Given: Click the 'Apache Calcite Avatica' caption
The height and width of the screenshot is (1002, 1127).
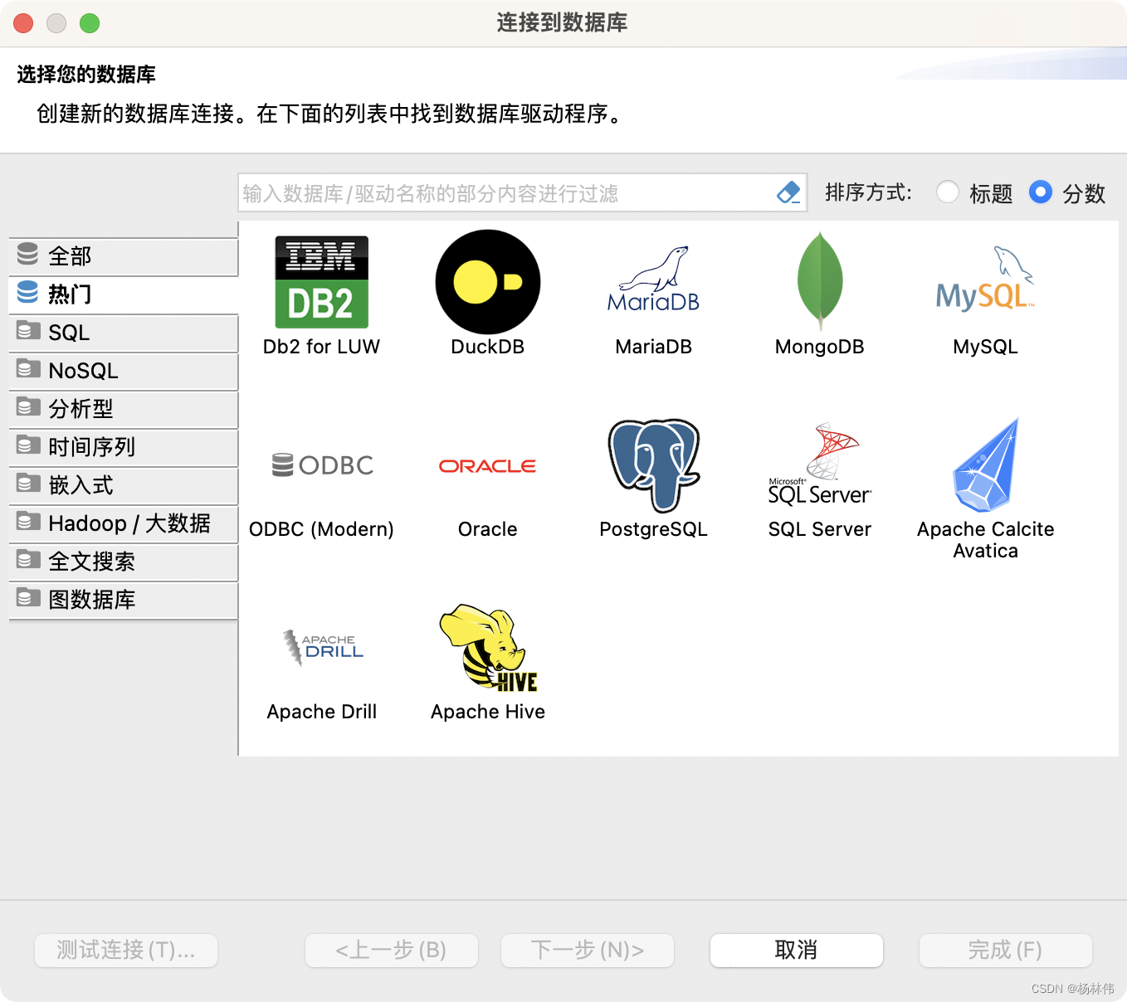Looking at the screenshot, I should click(x=986, y=540).
